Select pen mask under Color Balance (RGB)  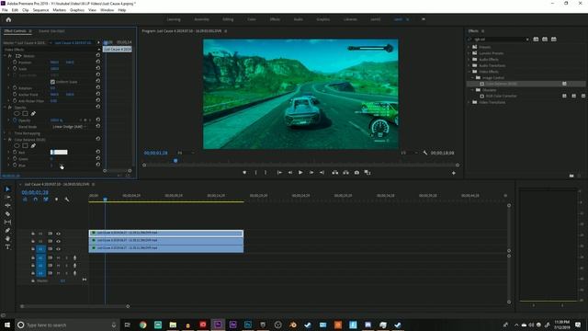point(33,145)
